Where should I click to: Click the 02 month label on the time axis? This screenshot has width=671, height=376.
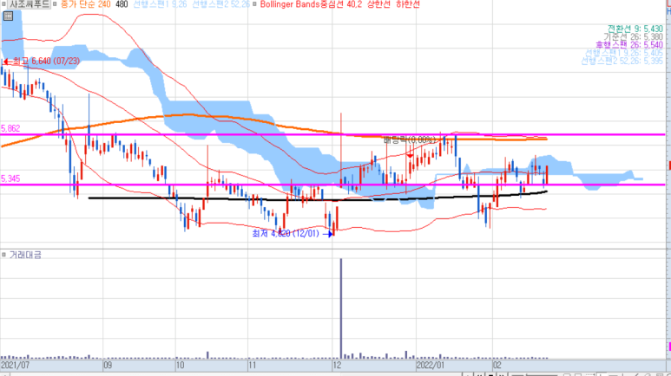point(497,366)
